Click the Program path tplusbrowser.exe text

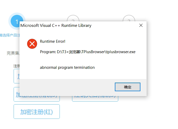pos(88,52)
